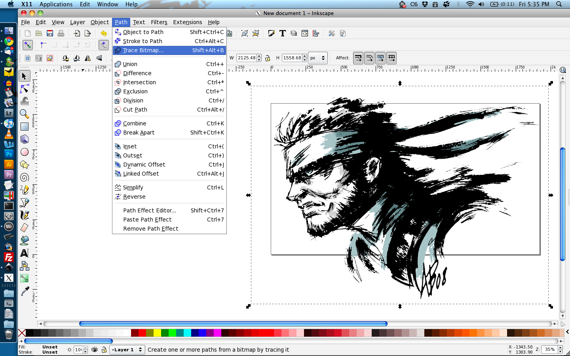Toggle the layer visibility eye in the status bar

point(94,350)
